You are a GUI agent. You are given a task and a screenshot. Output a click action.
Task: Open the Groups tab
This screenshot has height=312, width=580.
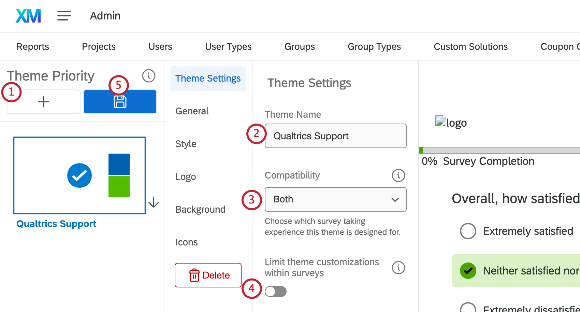(x=300, y=46)
